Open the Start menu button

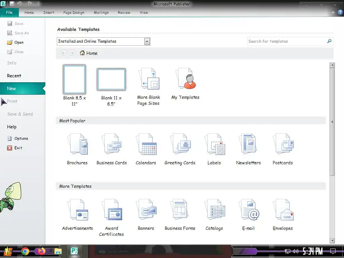8,251
